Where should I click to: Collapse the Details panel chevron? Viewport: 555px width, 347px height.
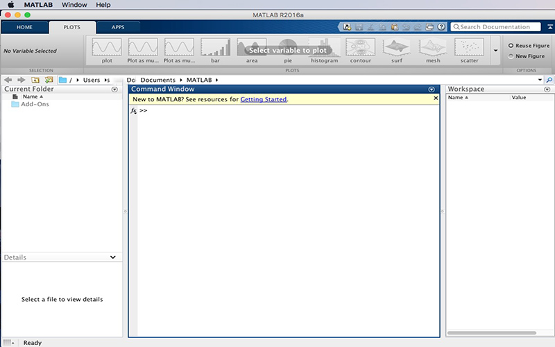pos(113,257)
